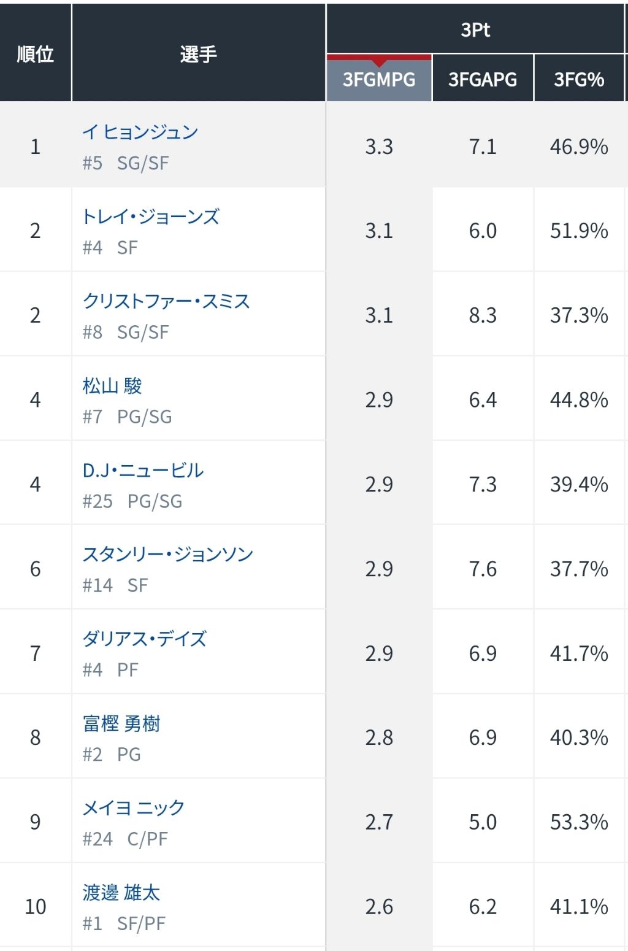This screenshot has height=951, width=628.
Task: Open ダリアス・デイズ player page
Action: click(x=145, y=639)
